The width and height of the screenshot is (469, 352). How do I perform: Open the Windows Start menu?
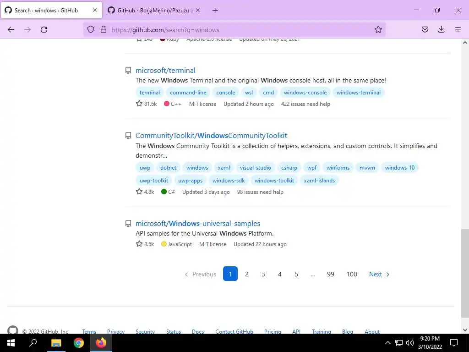(x=11, y=343)
